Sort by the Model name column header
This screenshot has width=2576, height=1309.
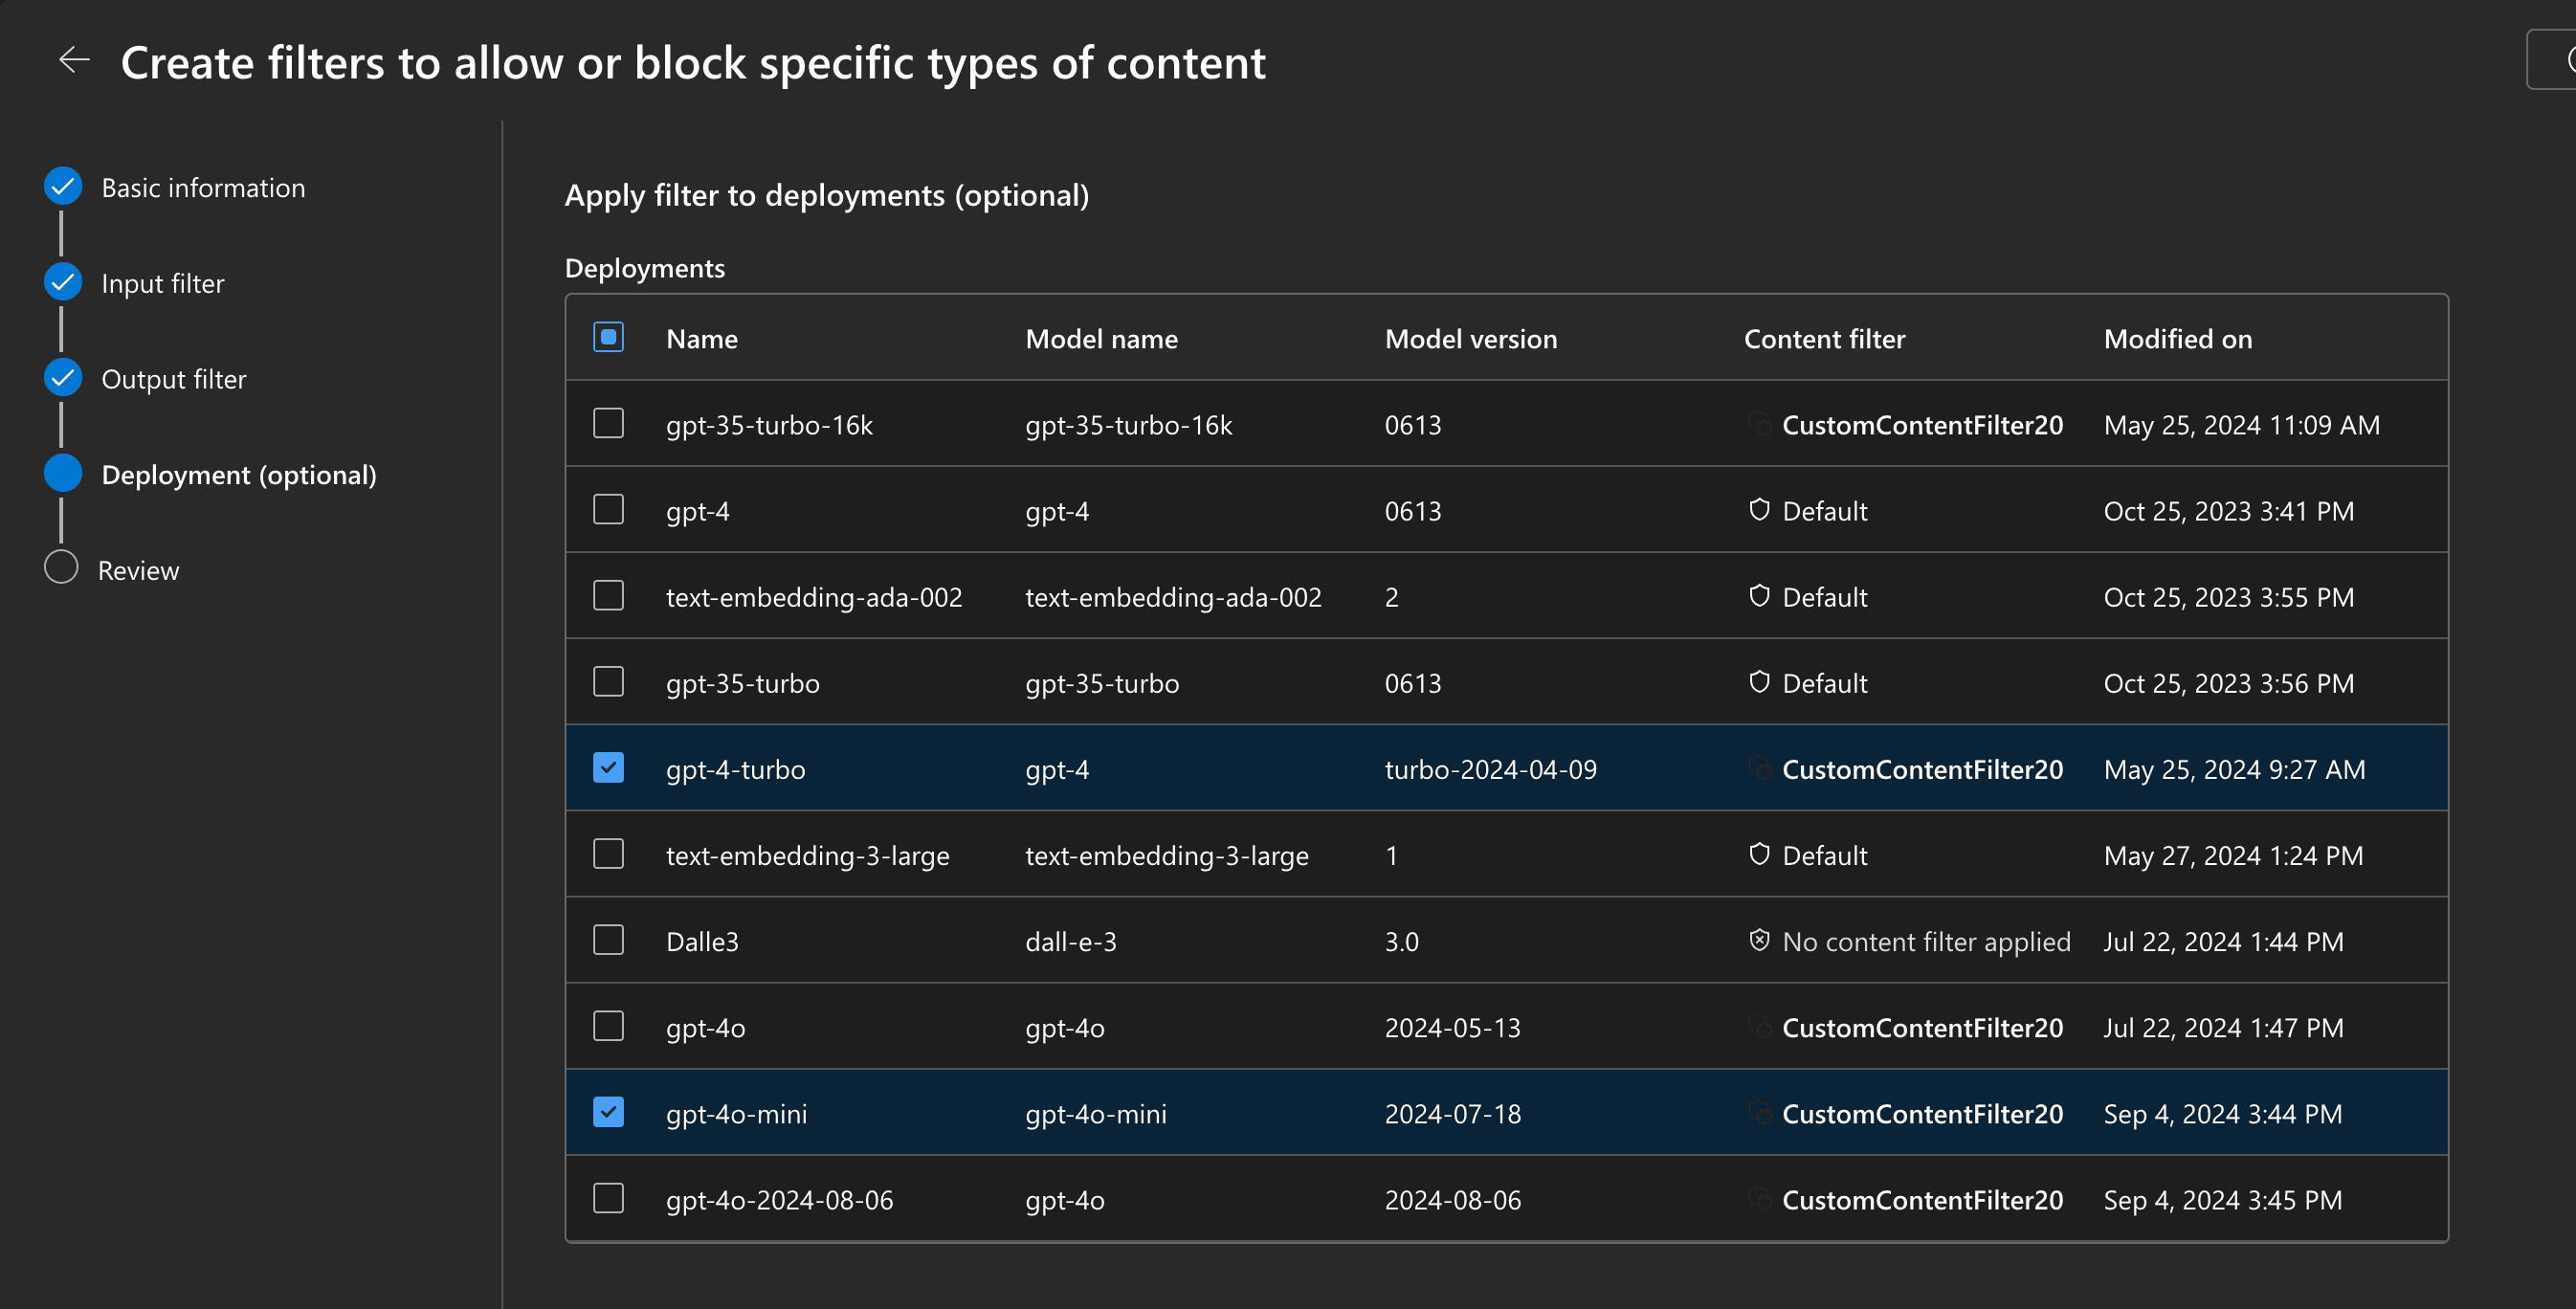pos(1101,339)
